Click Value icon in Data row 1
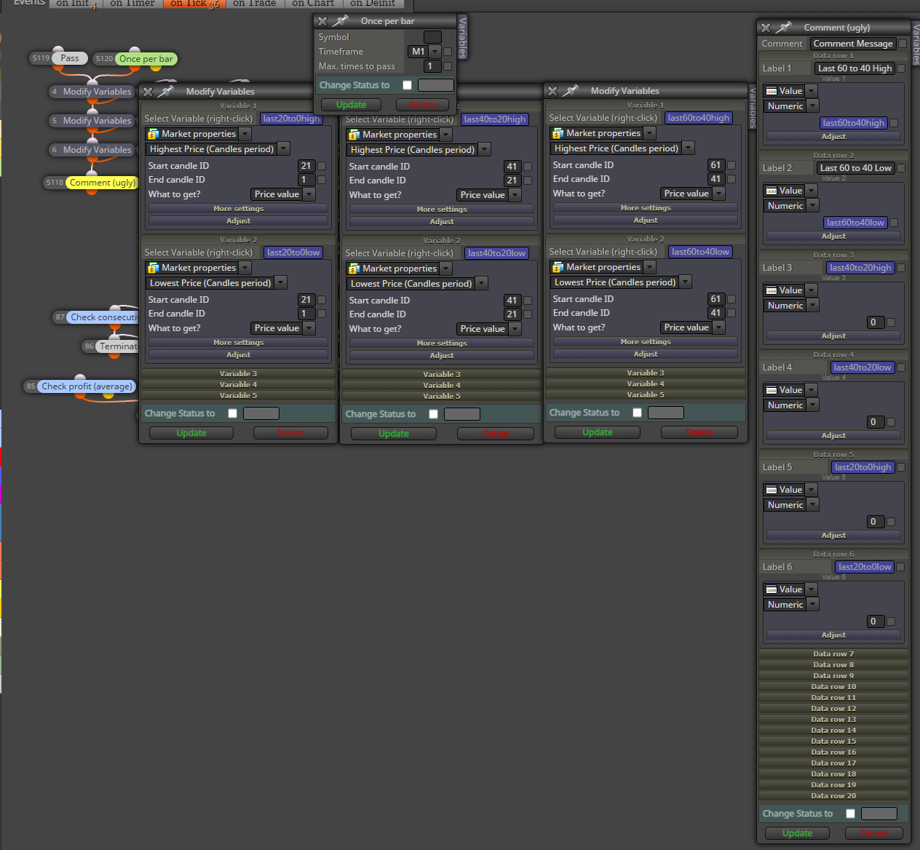The width and height of the screenshot is (920, 850). 772,91
